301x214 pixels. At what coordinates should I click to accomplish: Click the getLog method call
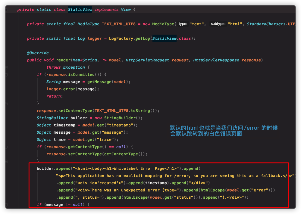point(143,39)
